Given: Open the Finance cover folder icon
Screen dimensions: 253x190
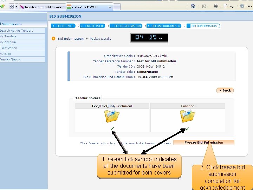Looking at the screenshot, I should click(x=187, y=116).
